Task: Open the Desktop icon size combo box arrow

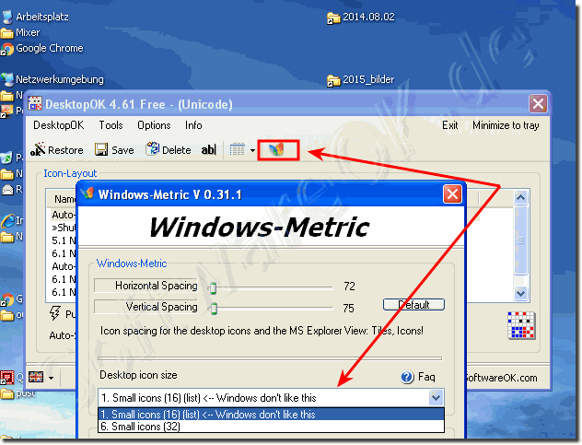Action: pos(436,397)
